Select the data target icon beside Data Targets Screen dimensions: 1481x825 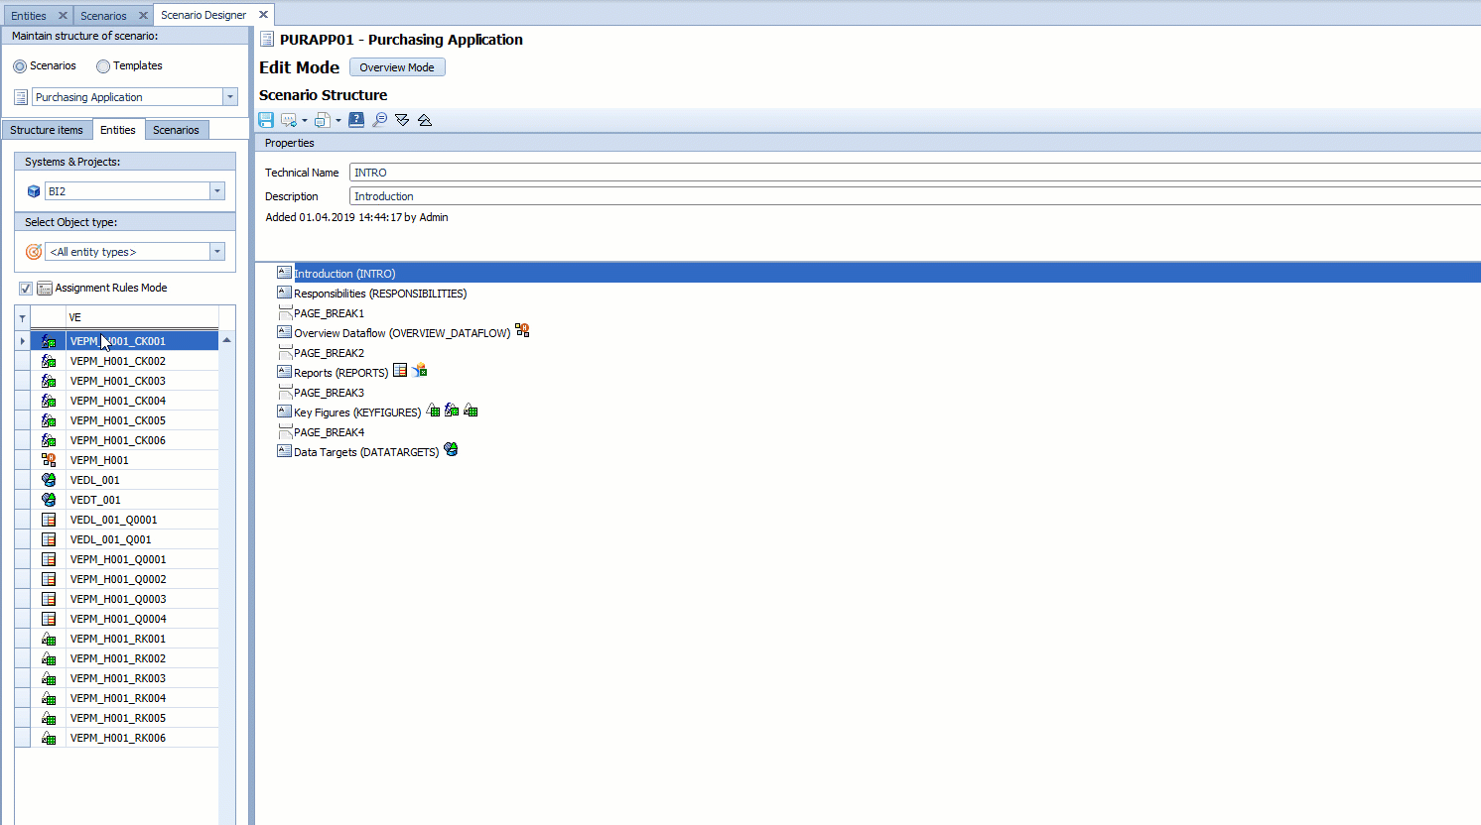[451, 449]
